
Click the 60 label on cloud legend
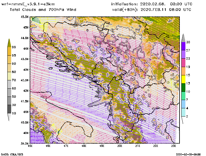(14, 88)
